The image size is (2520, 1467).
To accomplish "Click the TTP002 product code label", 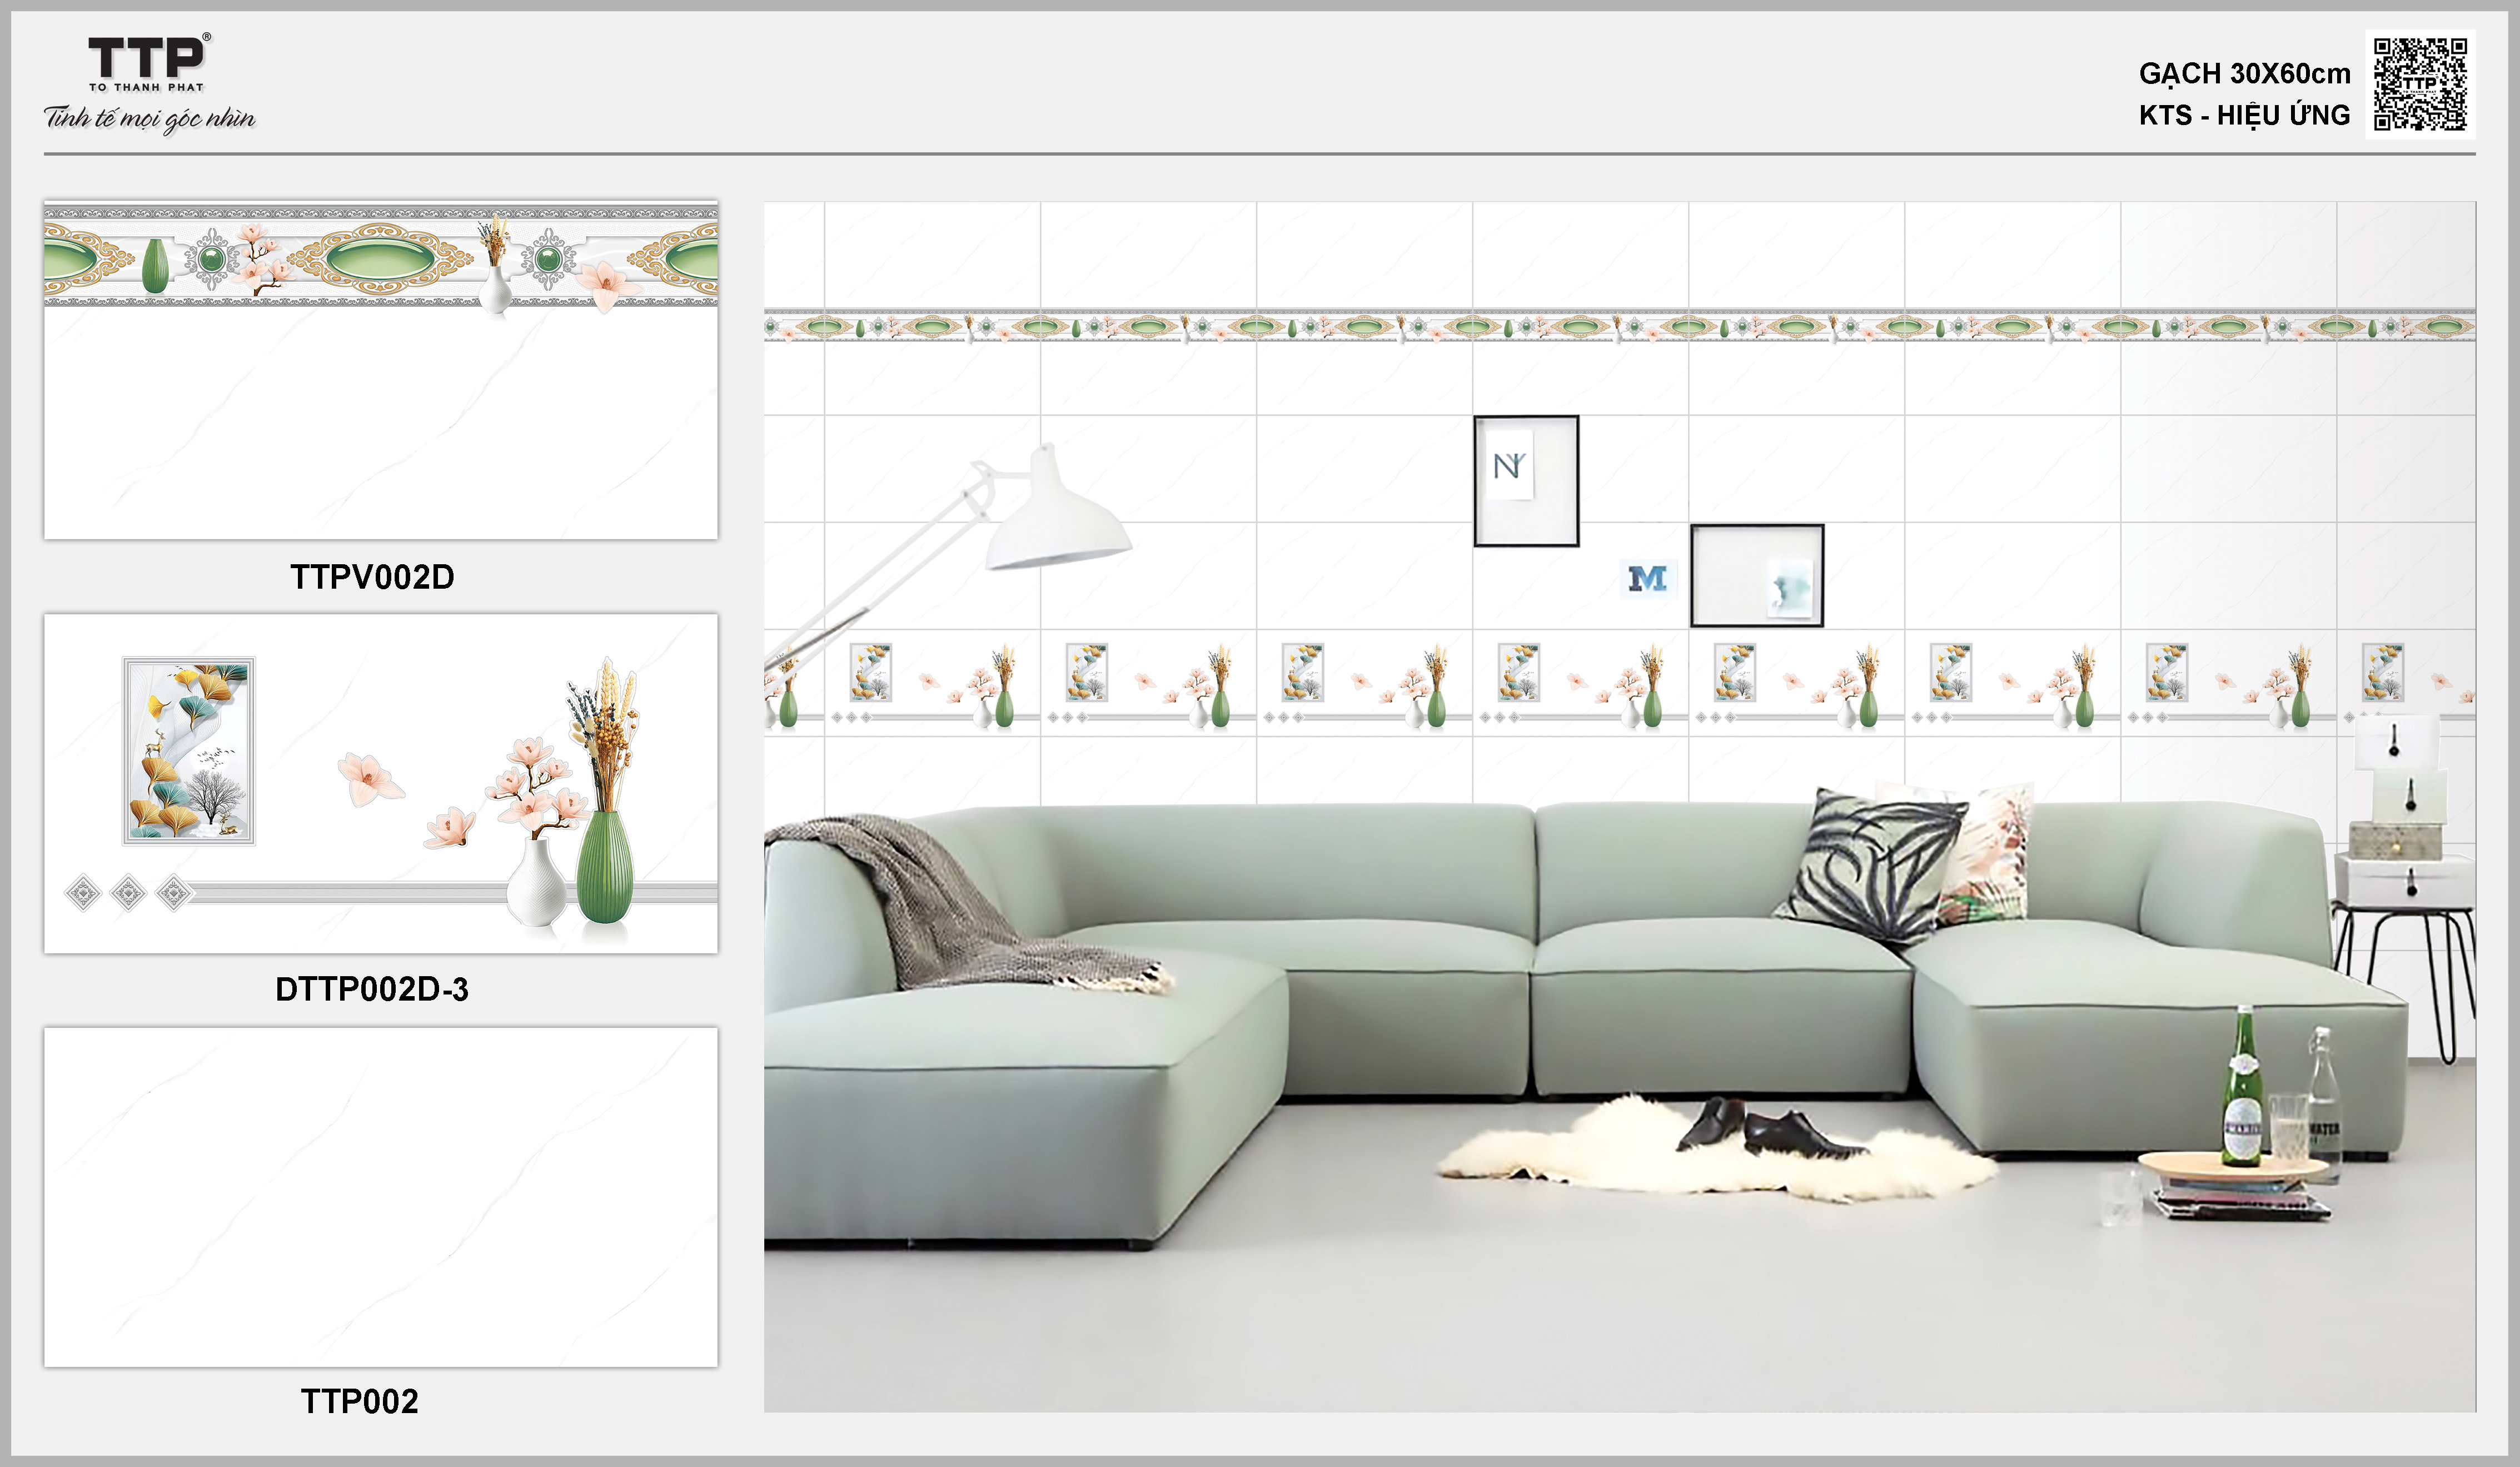I will pos(359,1401).
